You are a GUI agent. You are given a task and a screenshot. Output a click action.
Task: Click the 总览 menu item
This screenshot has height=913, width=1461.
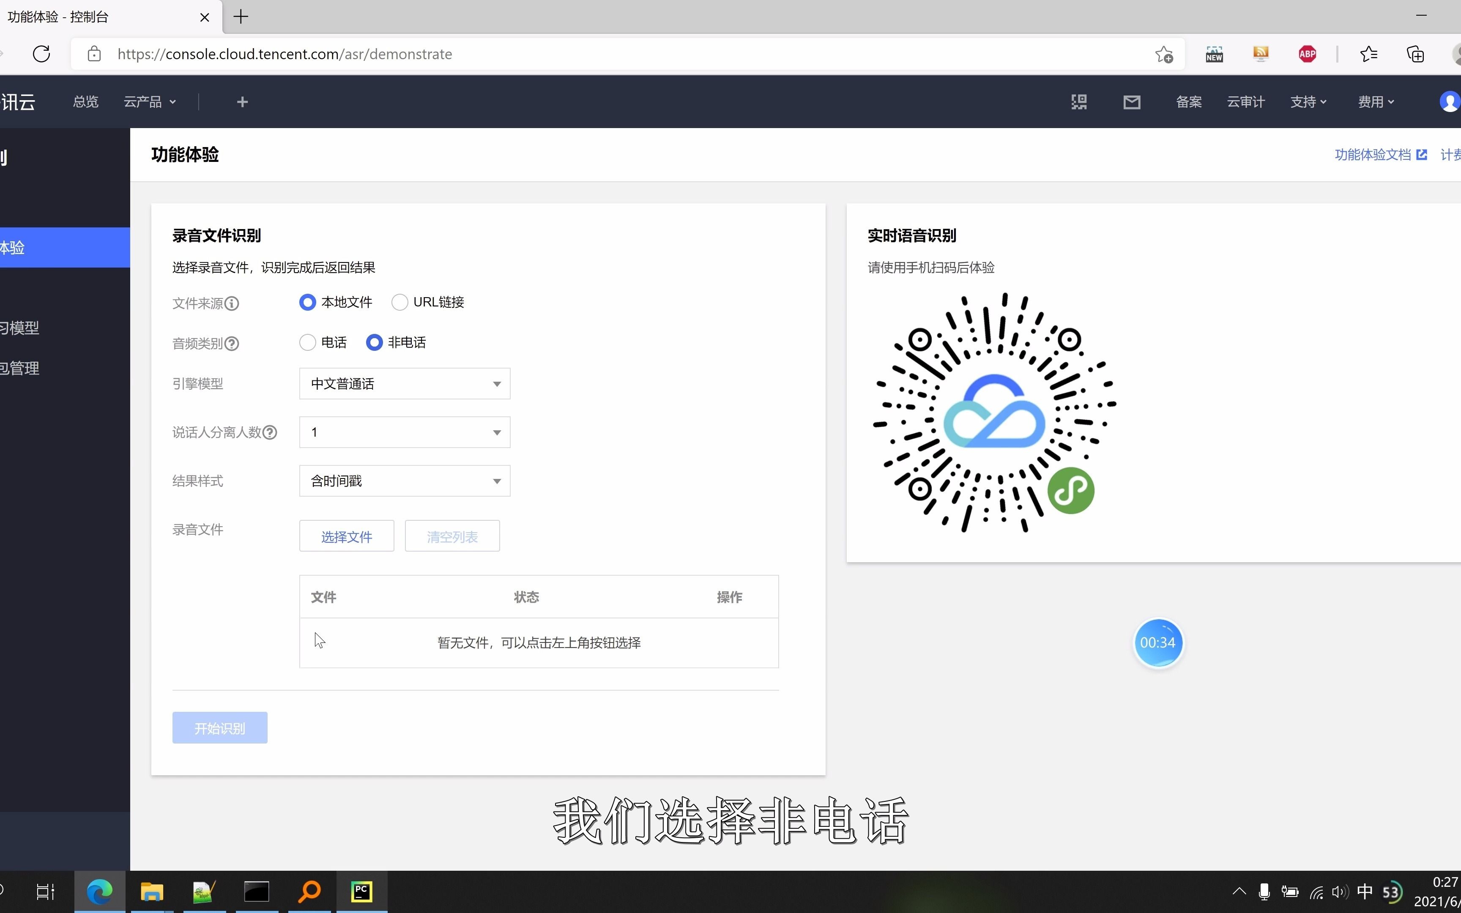[x=85, y=101]
